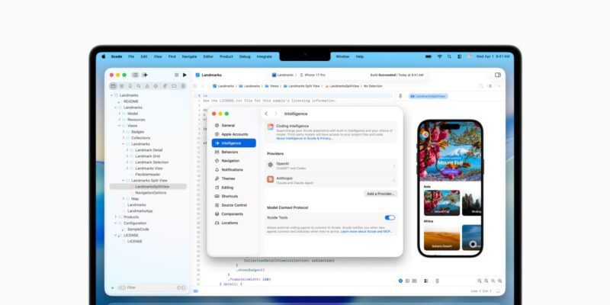Open the issue navigator warning icon

[x=147, y=86]
